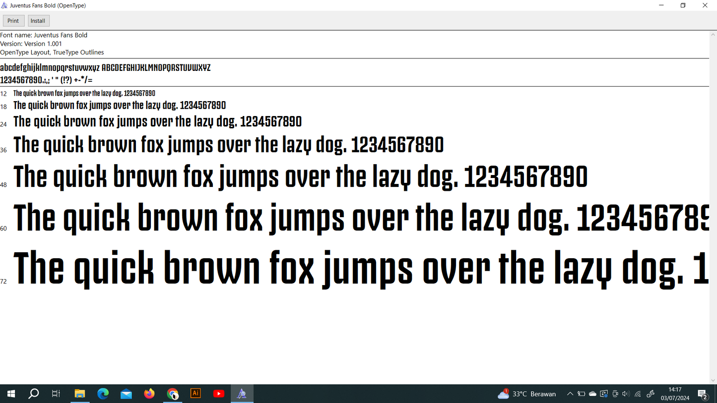Expand hidden system tray icons chevron

click(x=570, y=394)
